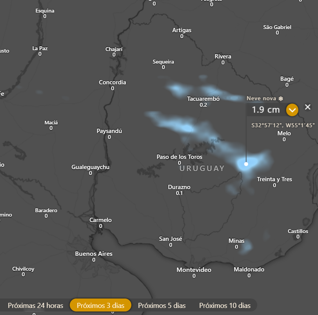Select the Próximos 3 dias tab

pyautogui.click(x=101, y=305)
